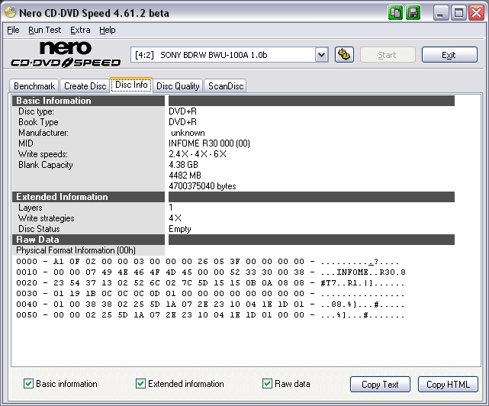The width and height of the screenshot is (489, 406).
Task: Maximize the Nero CD-DVD Speed window
Action: click(x=458, y=13)
